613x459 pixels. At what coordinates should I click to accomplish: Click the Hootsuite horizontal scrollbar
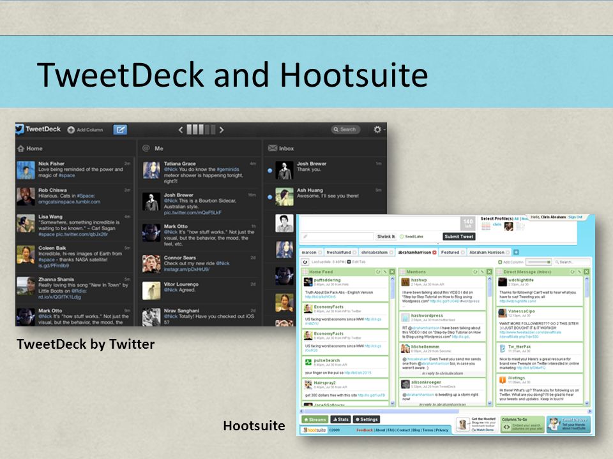coord(445,411)
